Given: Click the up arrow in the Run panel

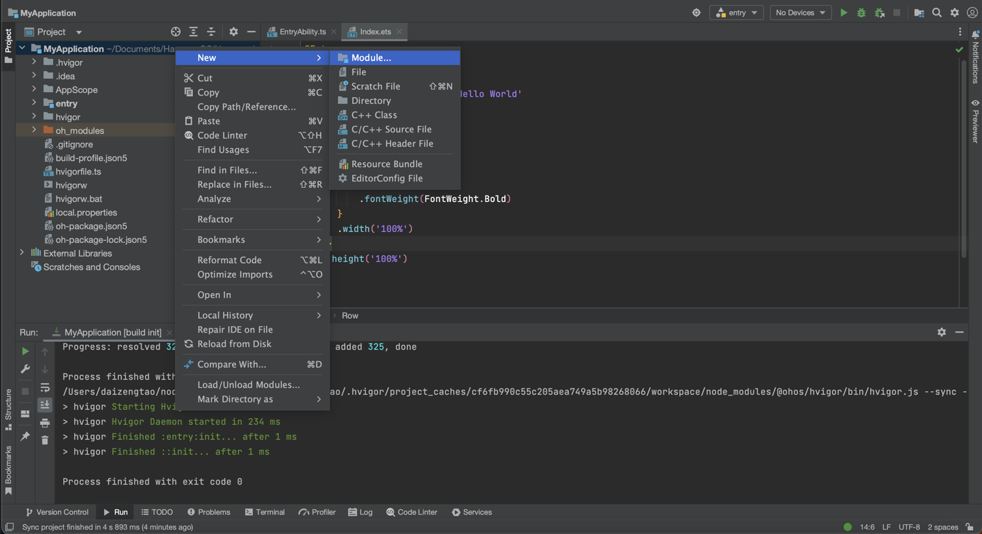Looking at the screenshot, I should (45, 351).
